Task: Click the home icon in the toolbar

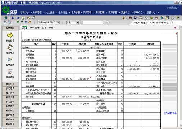Action: click(123, 18)
